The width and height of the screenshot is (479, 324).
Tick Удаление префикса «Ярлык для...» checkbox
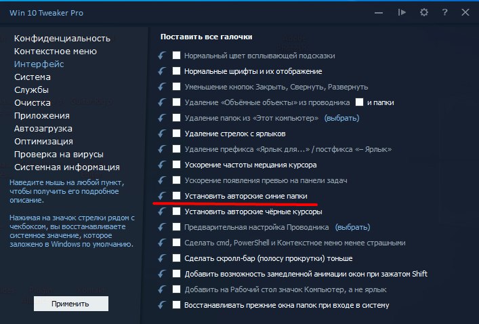click(176, 148)
